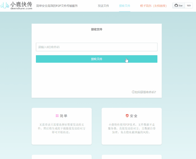Click the tagline 简单安全高效的P2P文件传输服务
The width and height of the screenshot is (196, 159).
pos(57,6)
